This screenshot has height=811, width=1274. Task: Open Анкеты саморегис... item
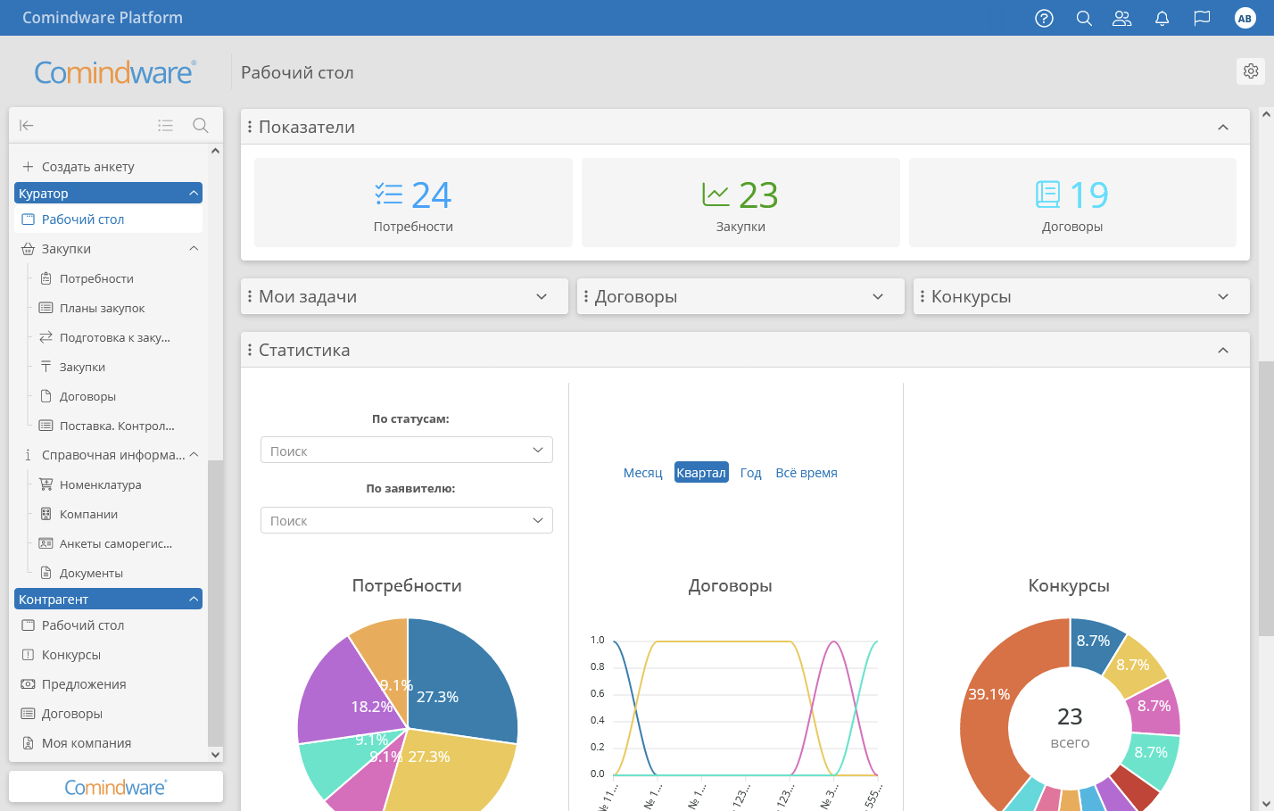(x=115, y=543)
